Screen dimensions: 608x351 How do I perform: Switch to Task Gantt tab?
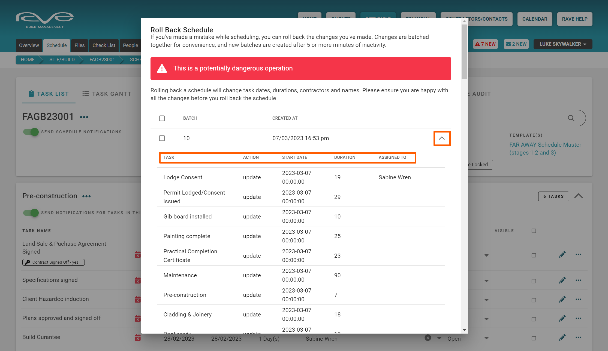point(107,94)
